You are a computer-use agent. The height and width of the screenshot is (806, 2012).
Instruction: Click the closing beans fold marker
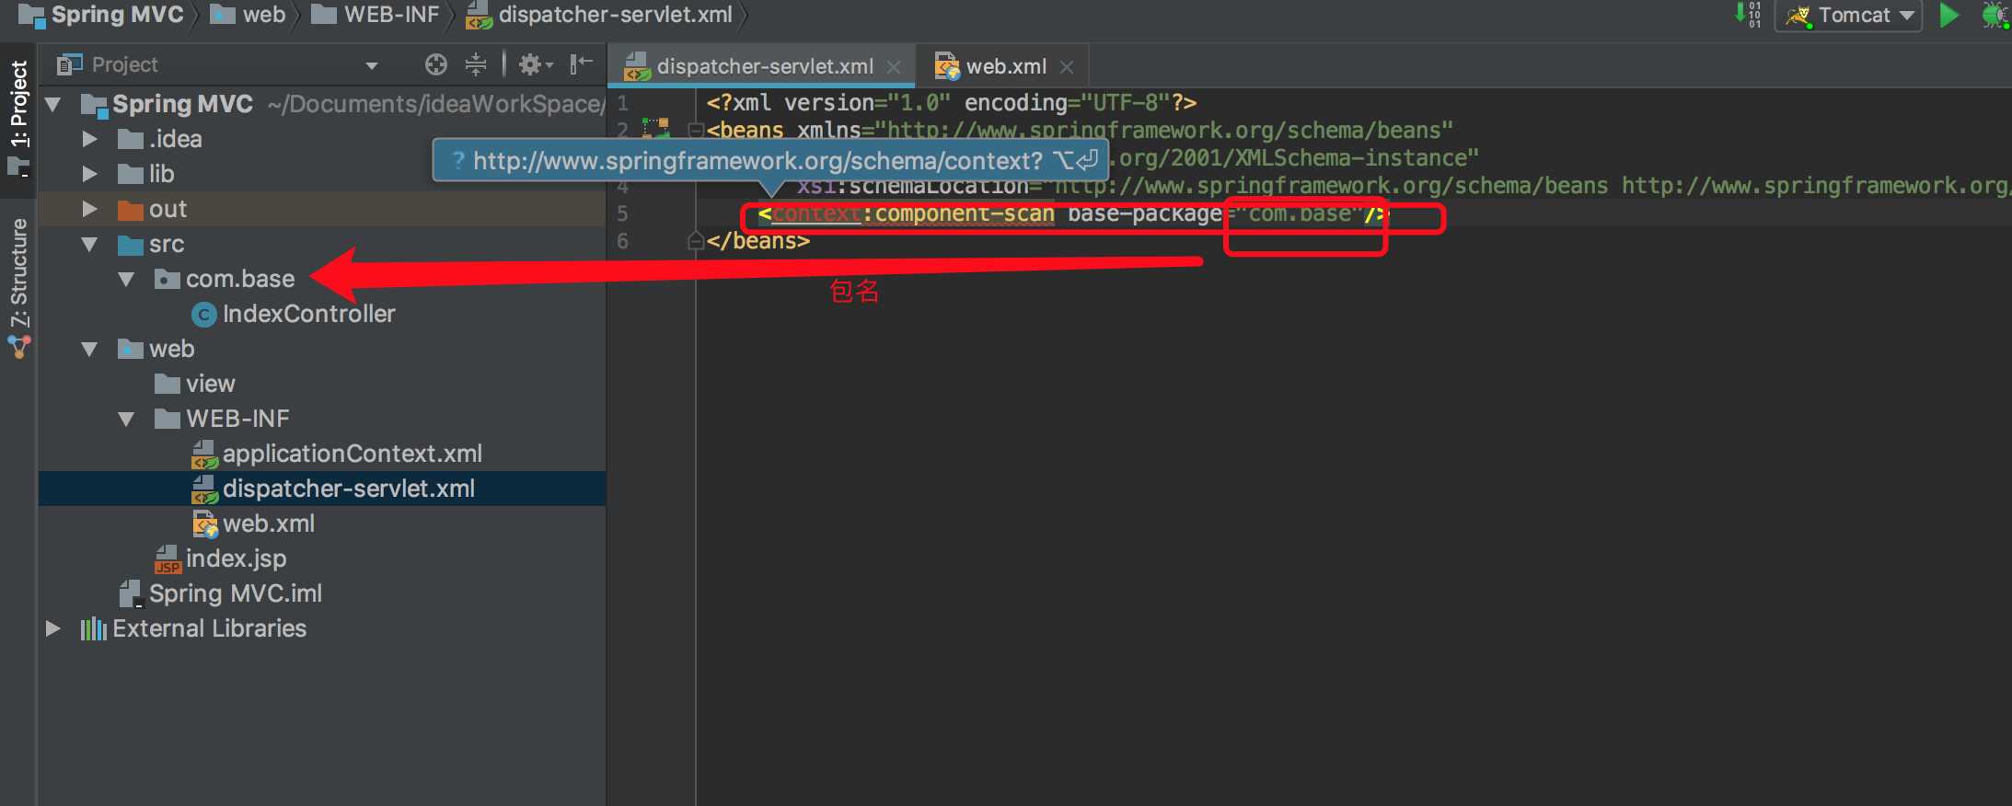(x=696, y=241)
